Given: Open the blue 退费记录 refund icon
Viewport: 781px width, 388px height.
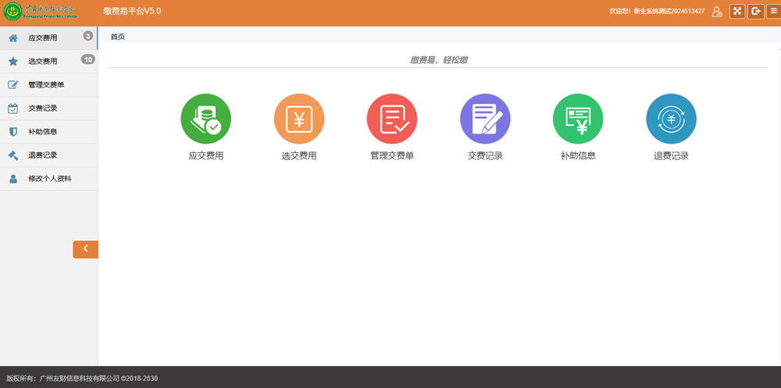Looking at the screenshot, I should tap(671, 119).
